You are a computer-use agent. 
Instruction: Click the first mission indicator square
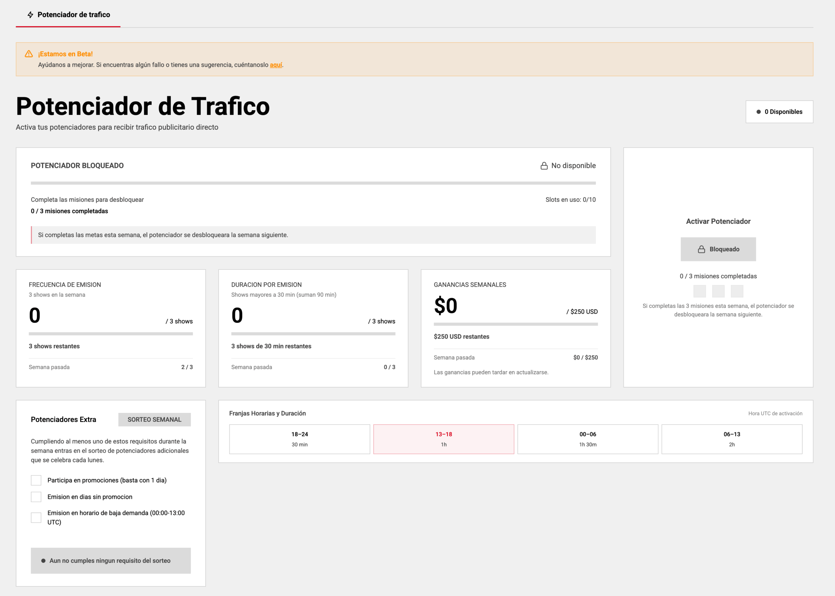click(x=699, y=291)
